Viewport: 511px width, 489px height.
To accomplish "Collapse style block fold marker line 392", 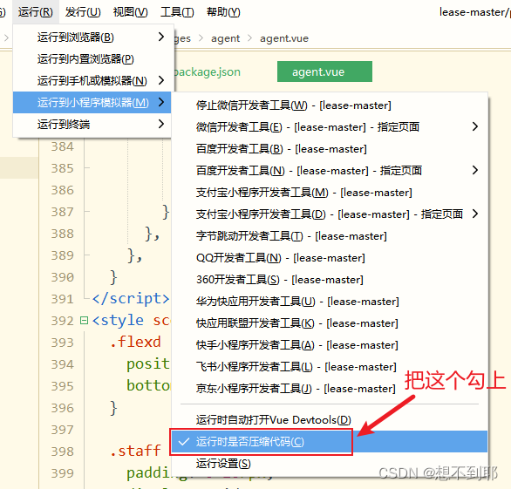I will point(84,321).
